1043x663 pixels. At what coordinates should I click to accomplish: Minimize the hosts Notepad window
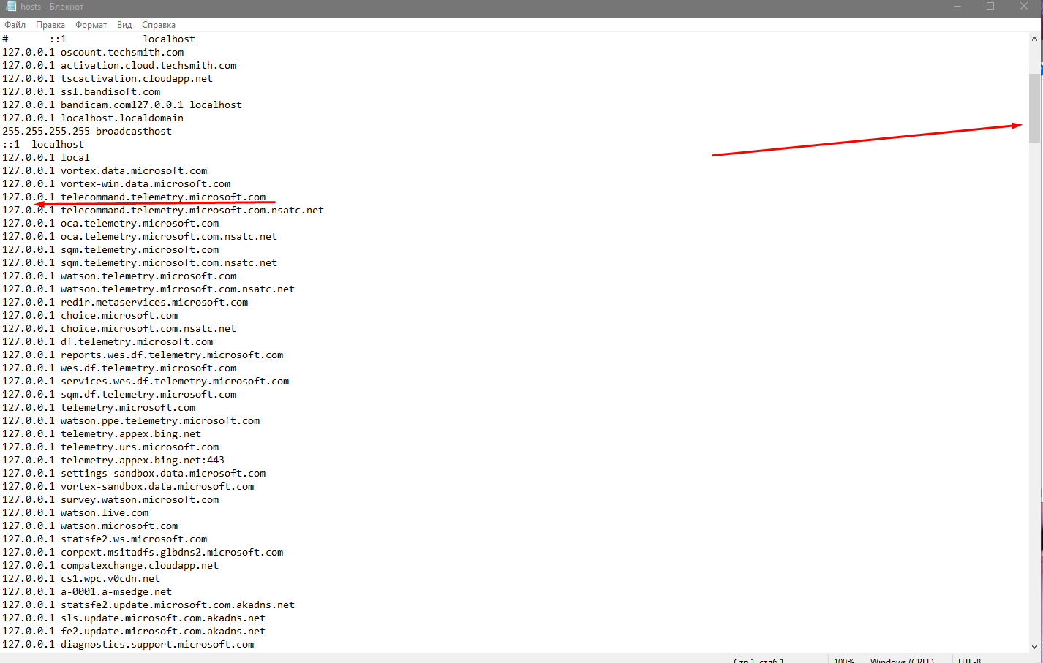point(957,6)
